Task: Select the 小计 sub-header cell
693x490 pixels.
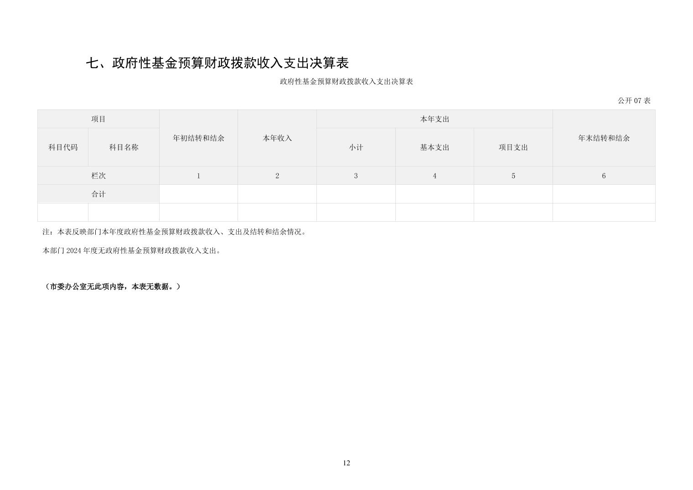Action: (356, 147)
